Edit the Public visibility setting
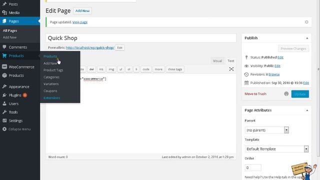The image size is (320, 180). [277, 66]
